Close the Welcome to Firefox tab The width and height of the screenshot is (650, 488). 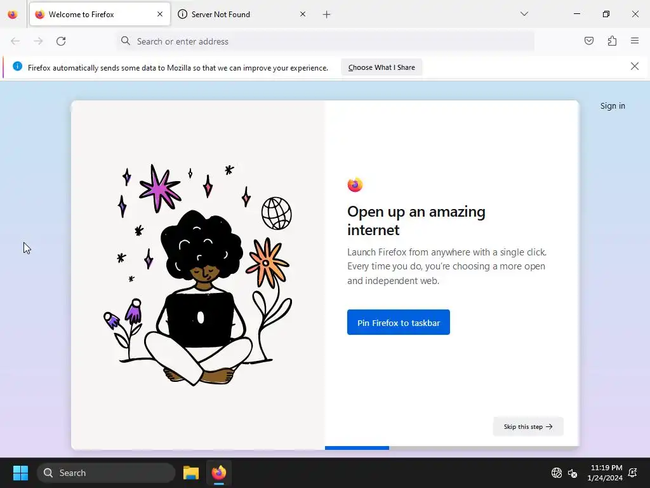pos(159,14)
